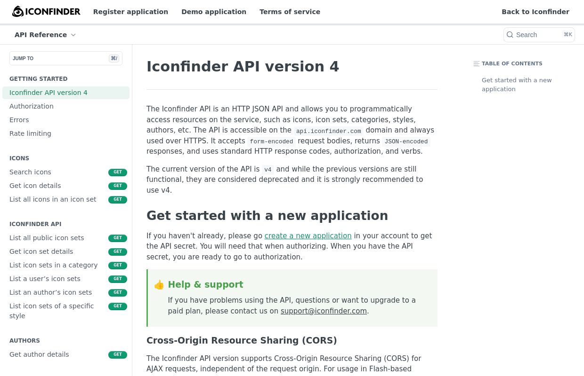
Task: Open the Search box in header
Action: [539, 35]
